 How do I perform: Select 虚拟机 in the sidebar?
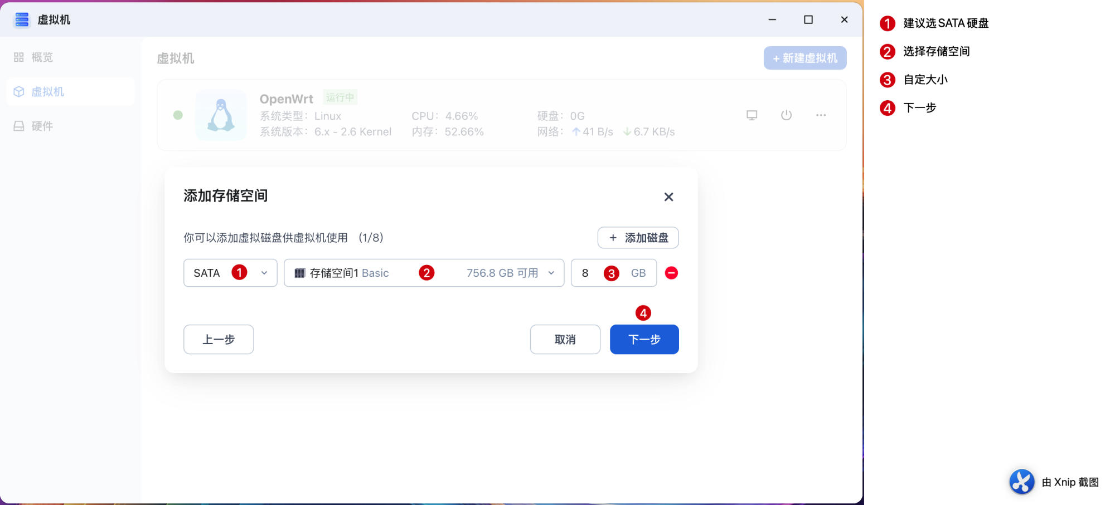(47, 92)
